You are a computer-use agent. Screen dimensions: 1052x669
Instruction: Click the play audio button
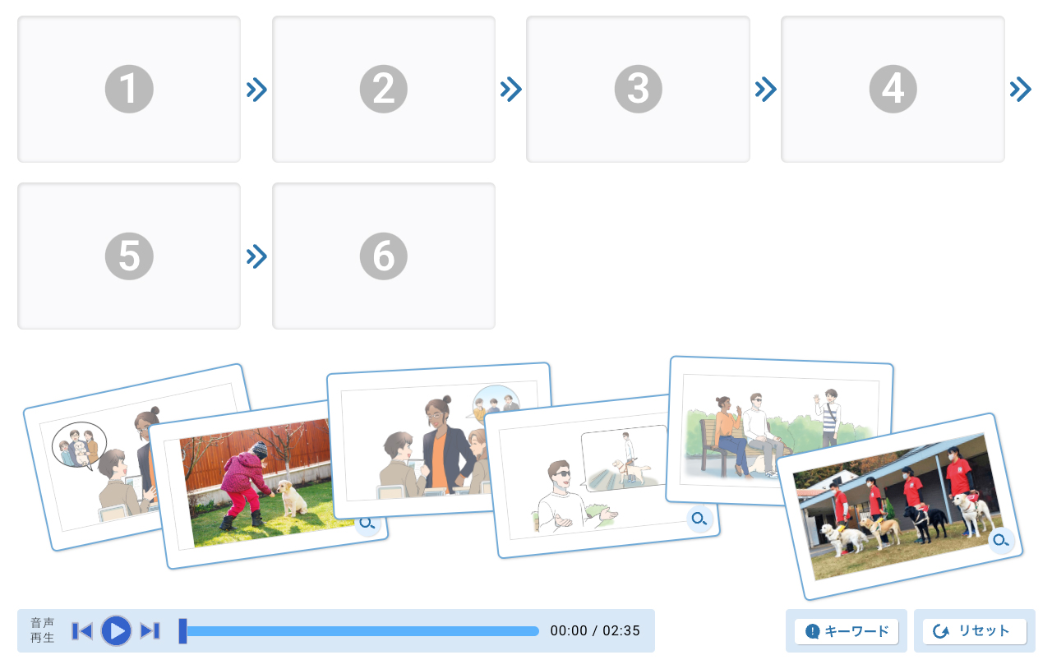coord(117,631)
